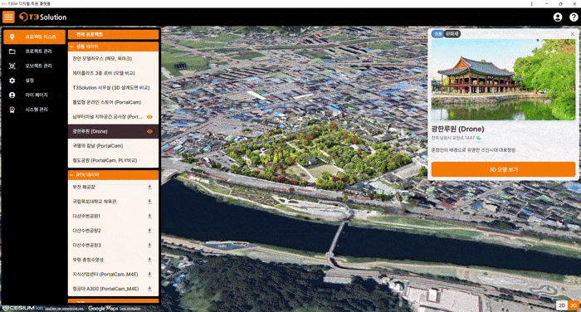Select the all-projects orange tab at list top
Screen dimensions: 581x312
click(x=114, y=35)
